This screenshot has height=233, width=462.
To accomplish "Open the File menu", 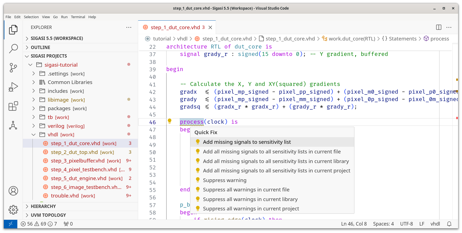I will pyautogui.click(x=8, y=17).
